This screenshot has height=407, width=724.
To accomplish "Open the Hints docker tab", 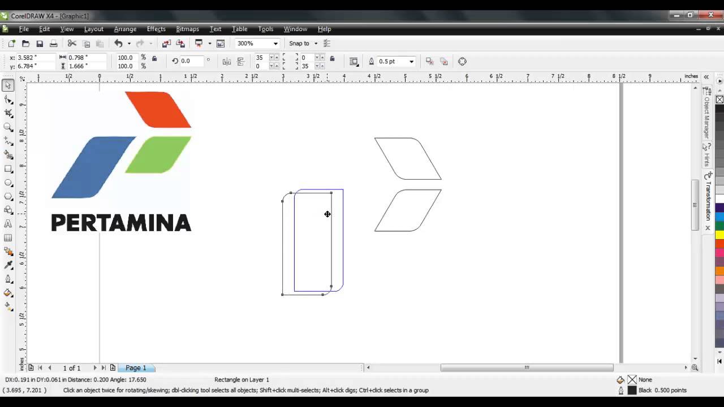I will (707, 154).
